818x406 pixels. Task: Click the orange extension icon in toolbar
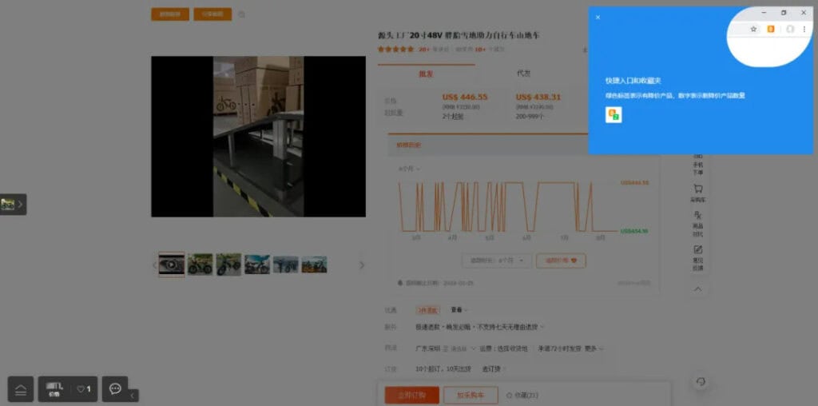[x=771, y=29]
